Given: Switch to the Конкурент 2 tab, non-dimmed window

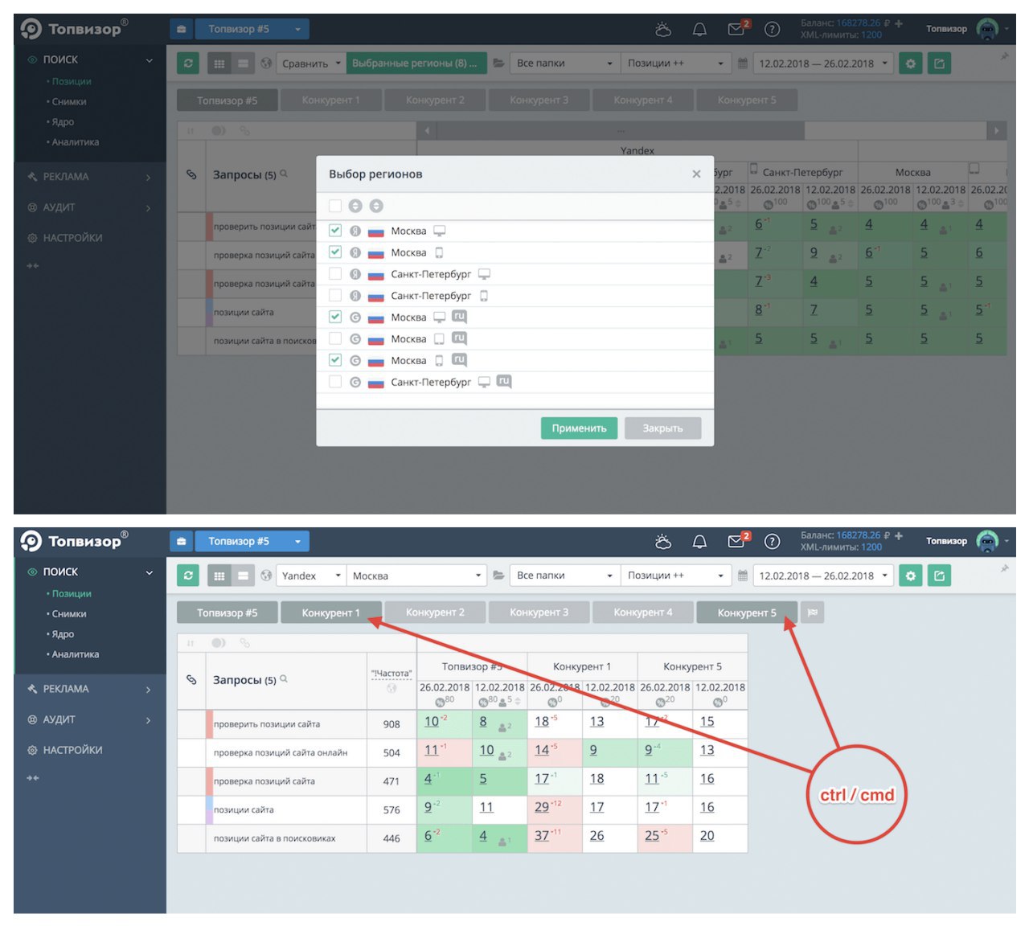Looking at the screenshot, I should tap(435, 612).
